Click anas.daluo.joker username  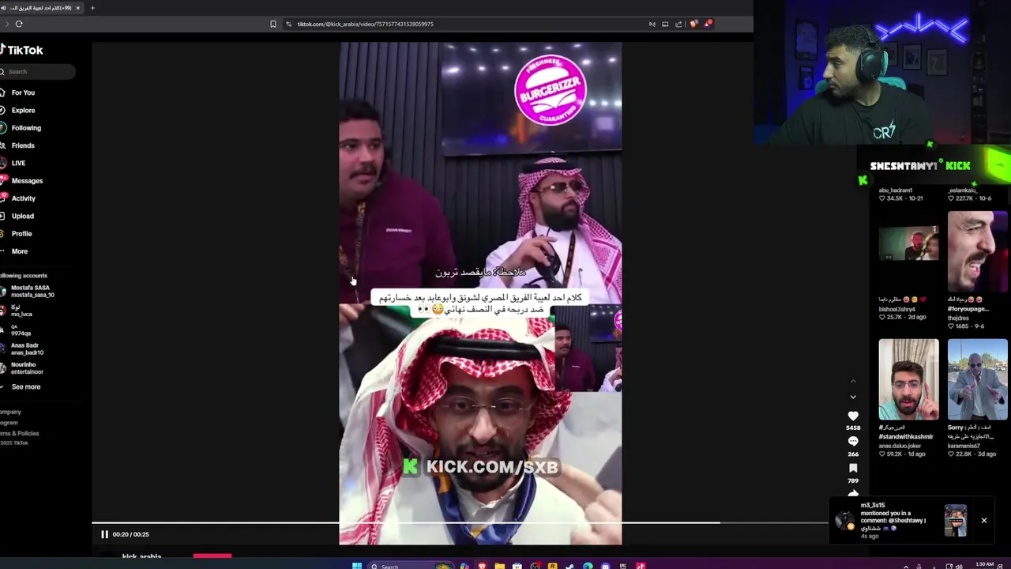tap(901, 446)
